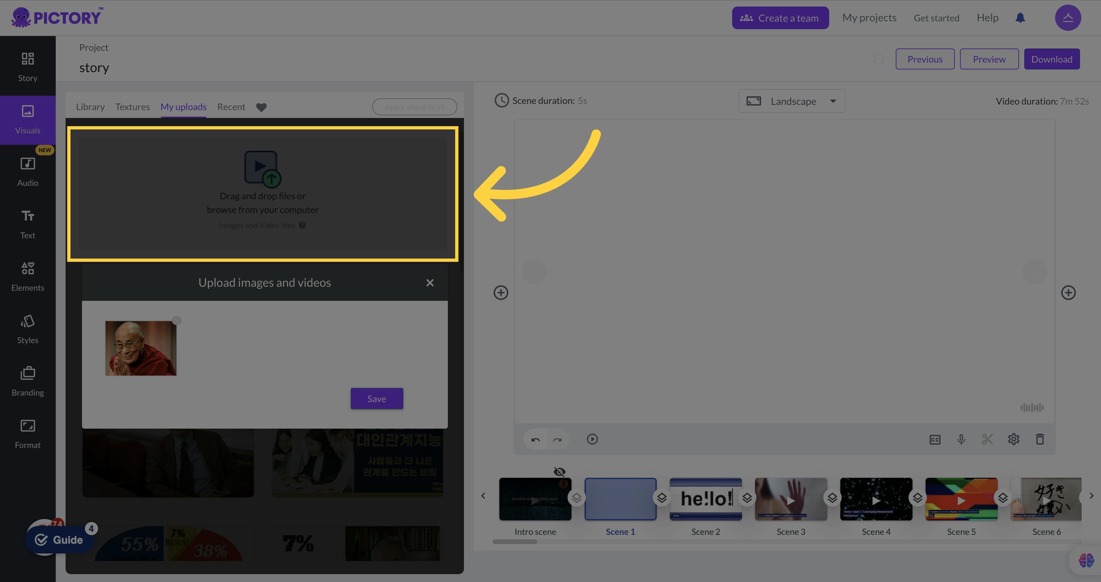Open the transition icon after Scene 3
This screenshot has height=582, width=1101.
tap(832, 498)
